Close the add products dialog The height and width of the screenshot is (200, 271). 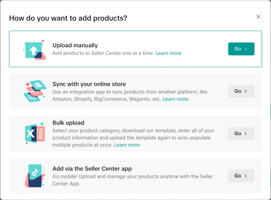point(258,17)
